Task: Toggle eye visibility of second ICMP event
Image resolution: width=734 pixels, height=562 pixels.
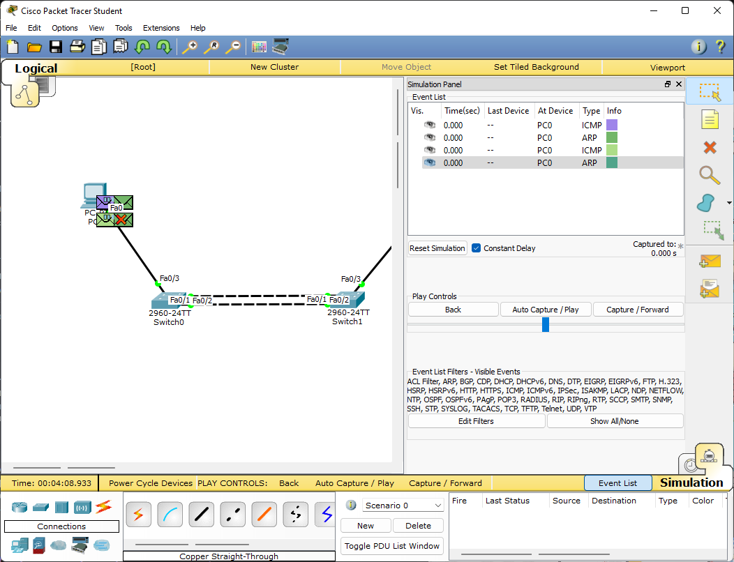Action: (x=429, y=150)
